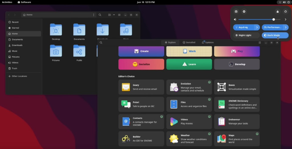Open the Maps app card
The width and height of the screenshot is (292, 149).
tap(237, 139)
